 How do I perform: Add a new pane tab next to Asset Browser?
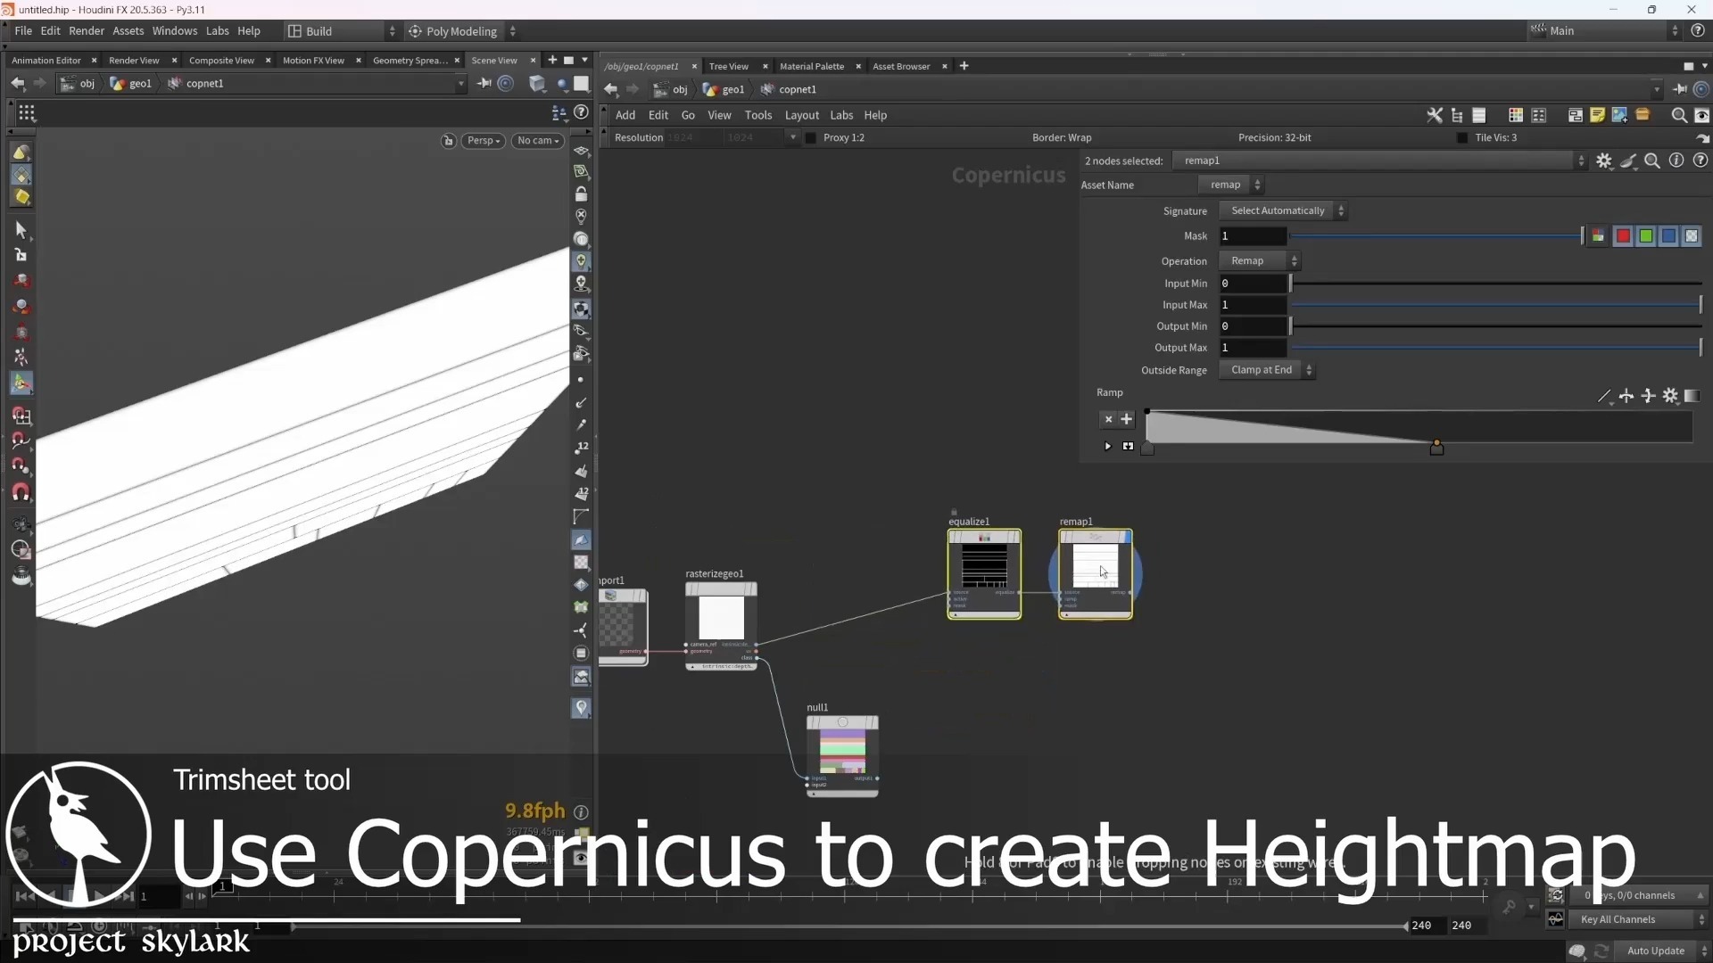(x=964, y=66)
